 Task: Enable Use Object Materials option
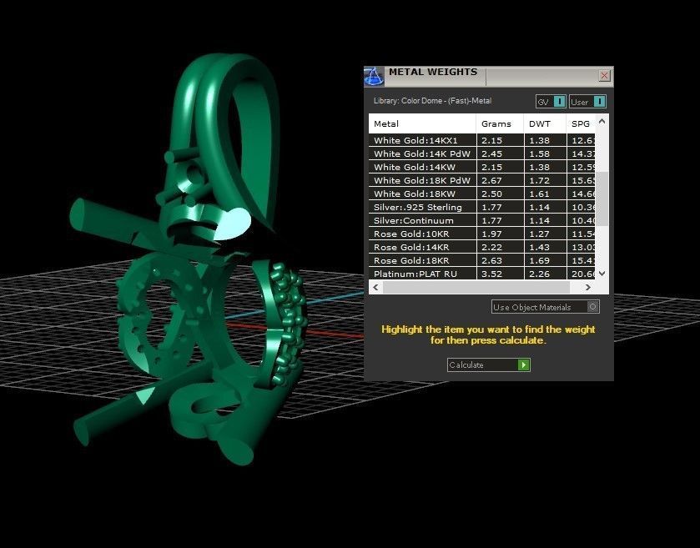click(545, 307)
